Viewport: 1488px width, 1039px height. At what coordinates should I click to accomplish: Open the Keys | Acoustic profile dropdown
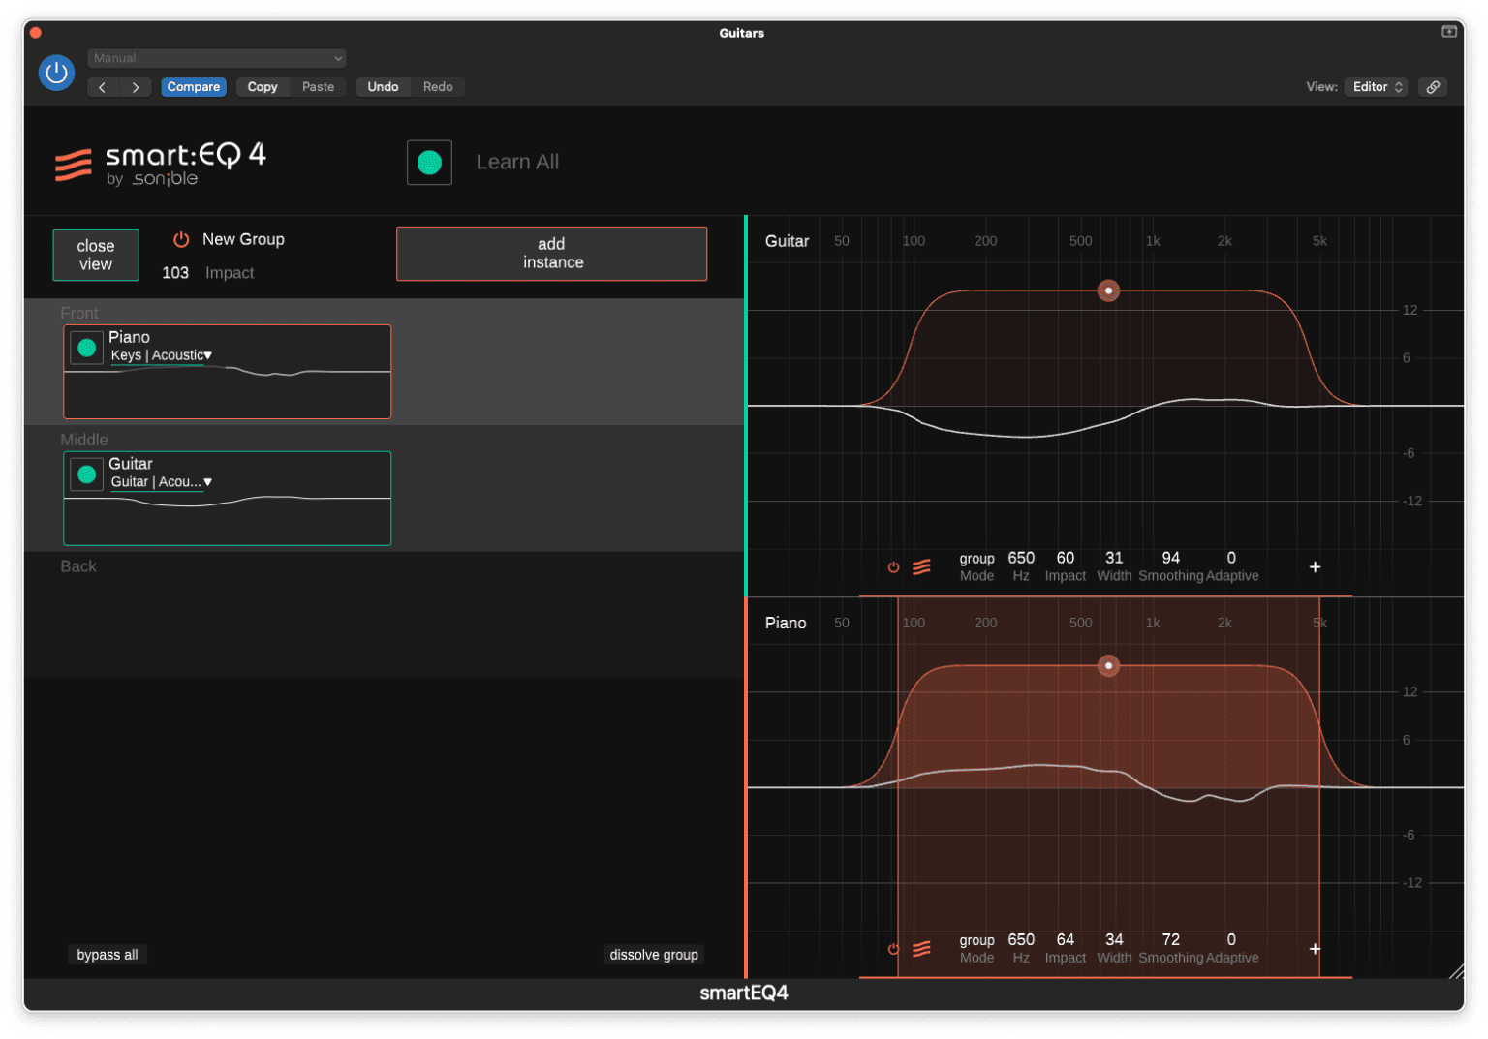[x=162, y=355]
